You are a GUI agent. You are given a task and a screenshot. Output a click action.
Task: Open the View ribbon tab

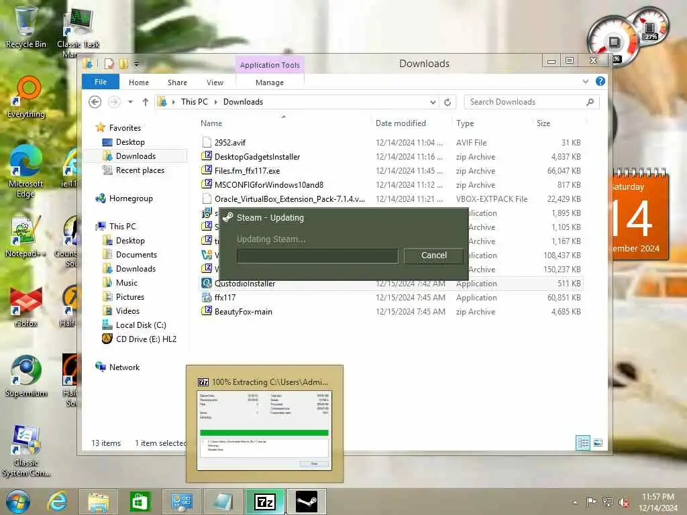(x=215, y=82)
